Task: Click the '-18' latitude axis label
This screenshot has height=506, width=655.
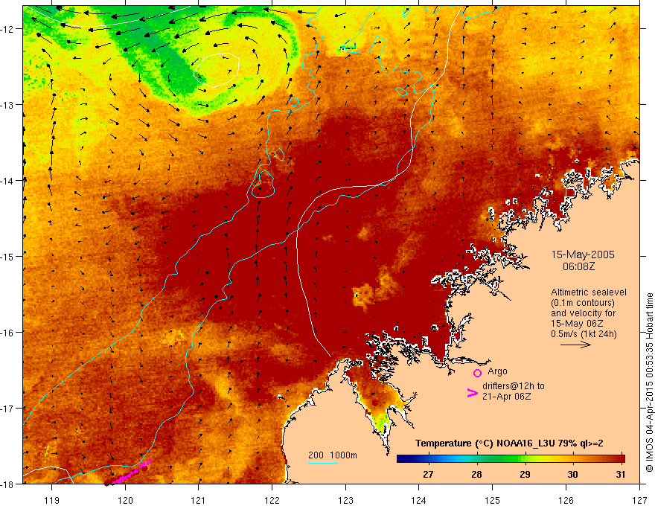Action: coord(8,484)
